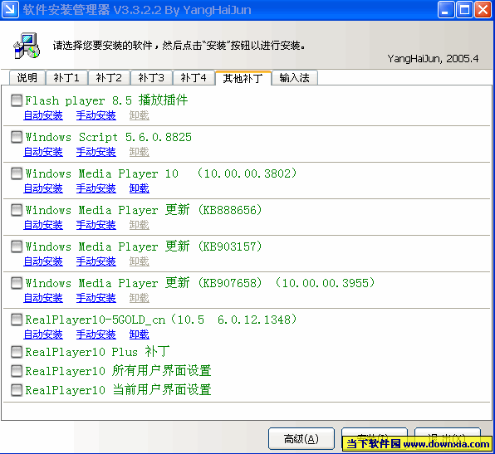Click 卸載 link for Windows Media Player 10
This screenshot has width=495, height=454.
coord(140,188)
